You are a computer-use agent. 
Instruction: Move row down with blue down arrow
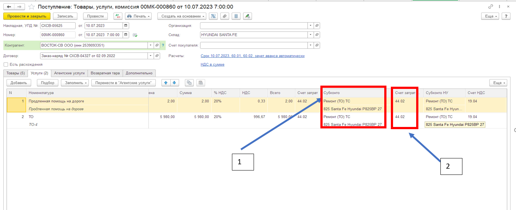tap(174, 83)
